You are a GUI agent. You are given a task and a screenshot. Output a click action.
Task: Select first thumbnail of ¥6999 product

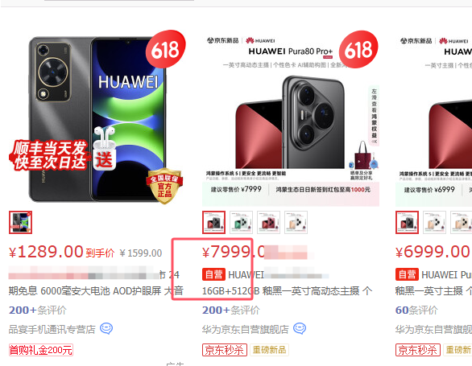tap(407, 223)
